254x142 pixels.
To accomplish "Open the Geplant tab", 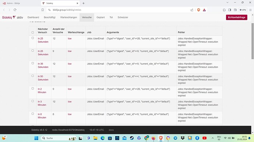I will tap(100, 17).
